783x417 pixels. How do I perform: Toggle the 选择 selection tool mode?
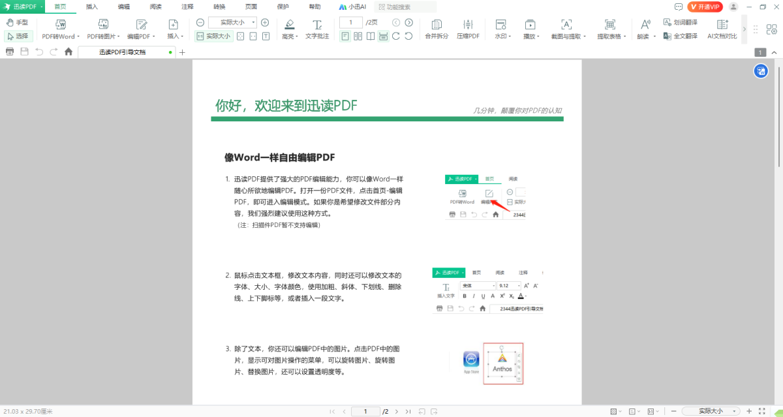(x=17, y=36)
